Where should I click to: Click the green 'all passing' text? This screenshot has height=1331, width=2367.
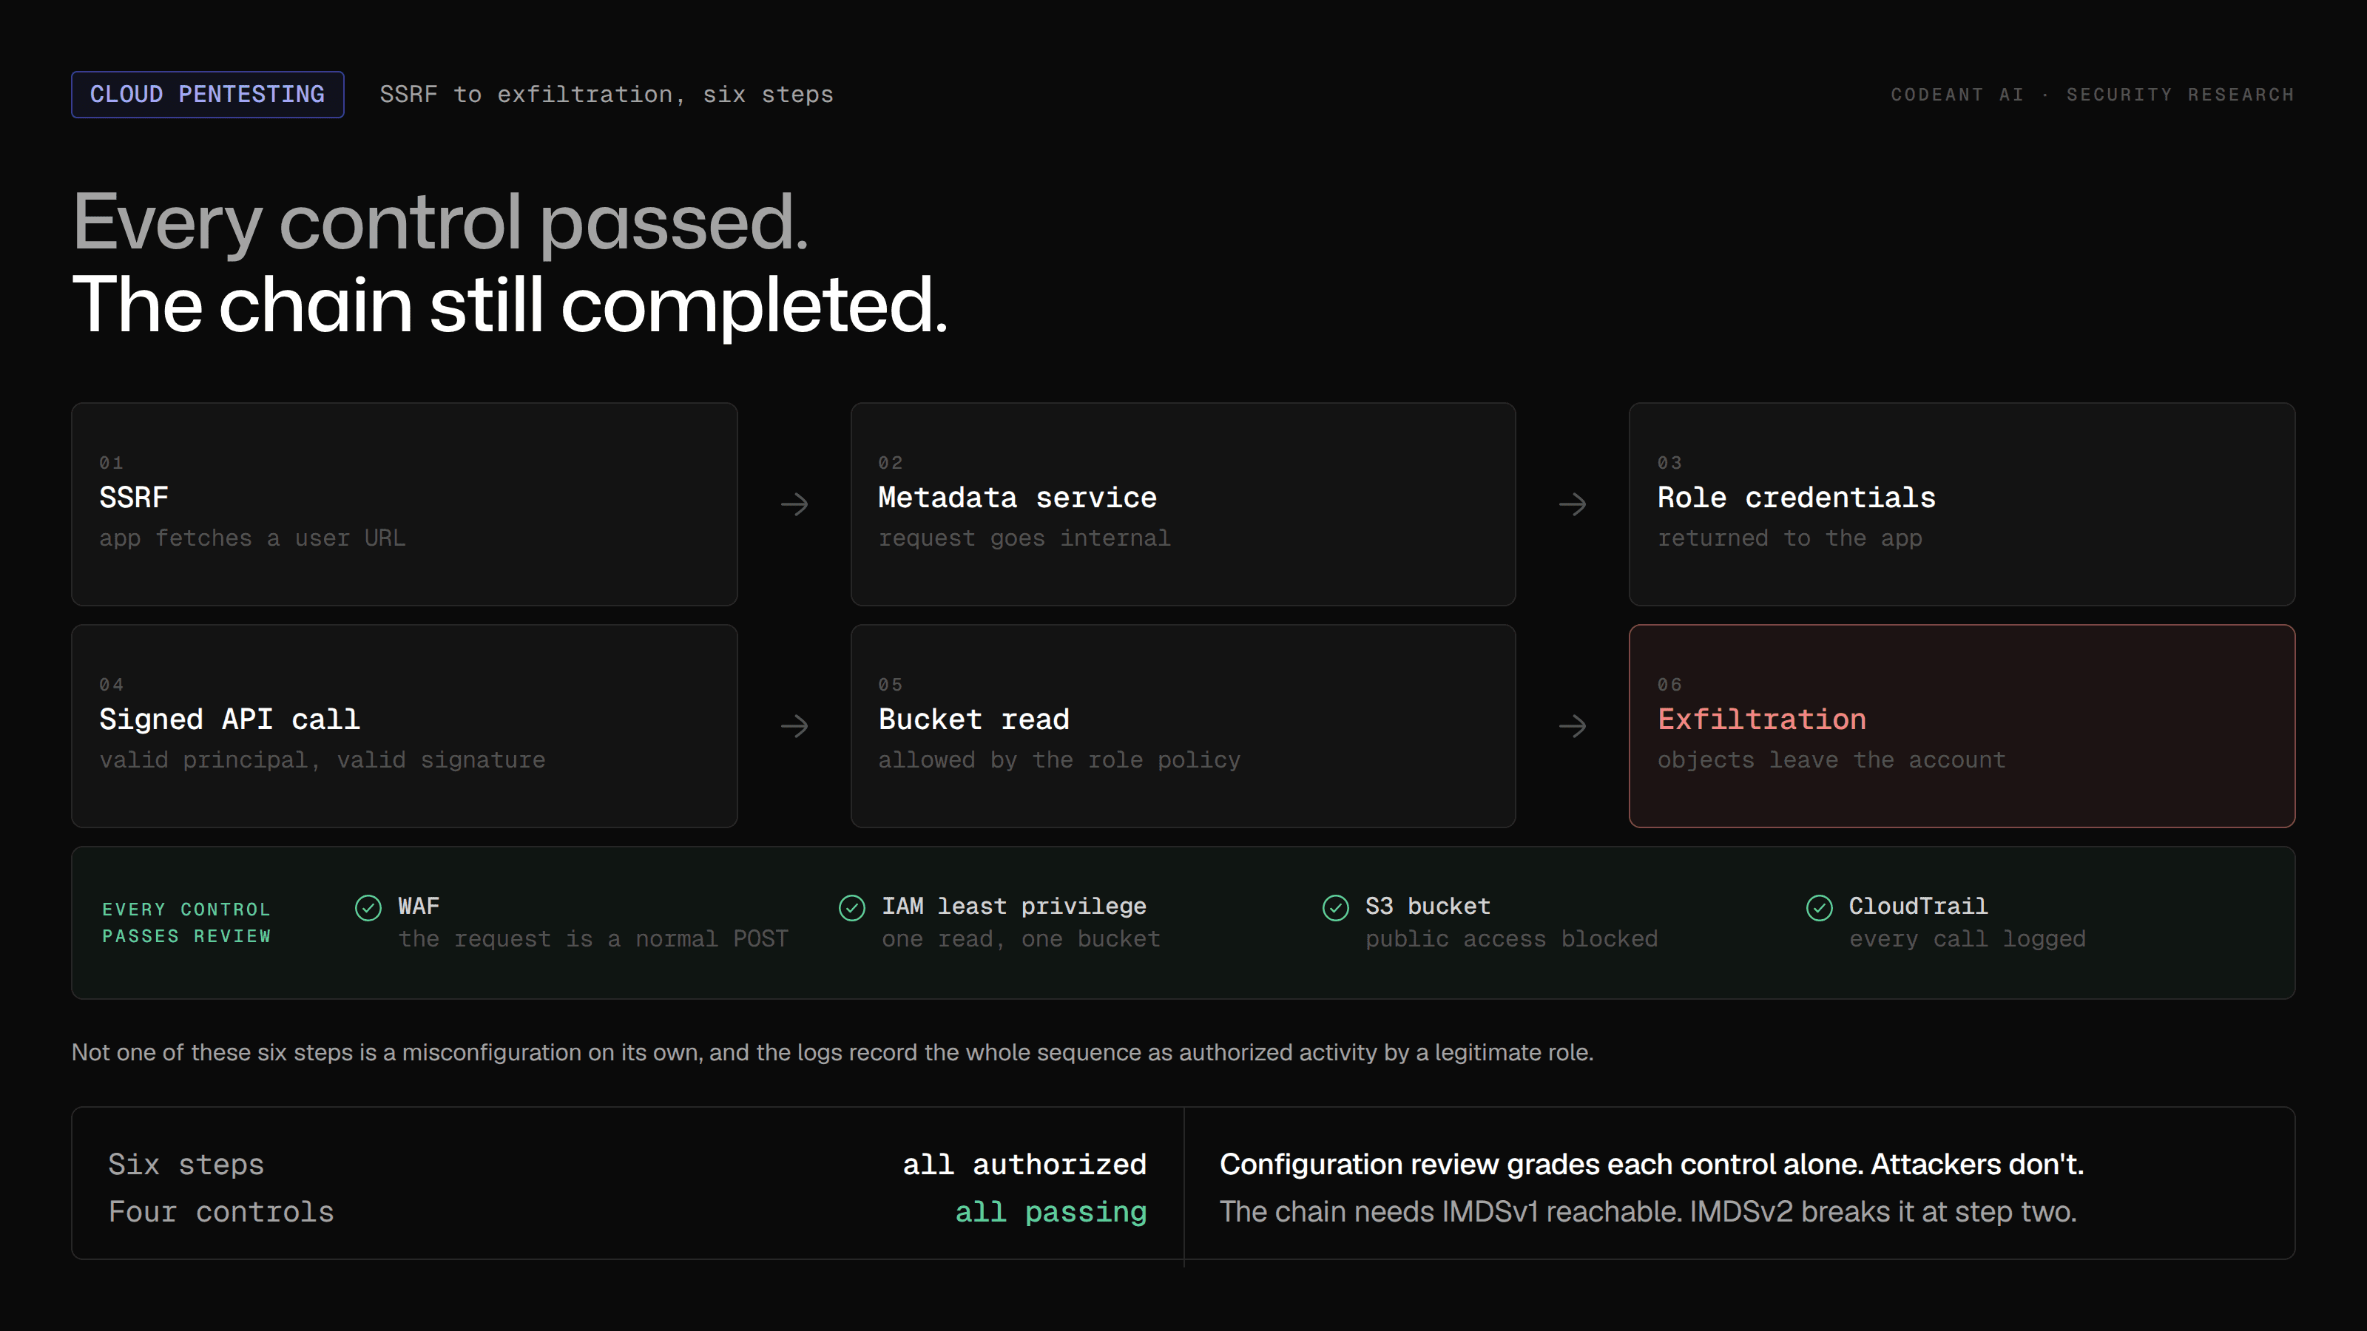click(1050, 1212)
